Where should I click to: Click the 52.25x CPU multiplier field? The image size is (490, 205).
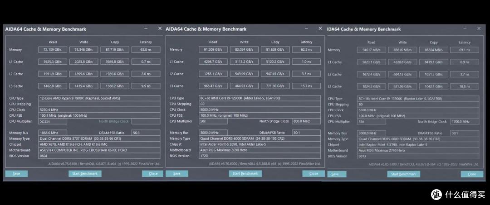pyautogui.click(x=53, y=121)
